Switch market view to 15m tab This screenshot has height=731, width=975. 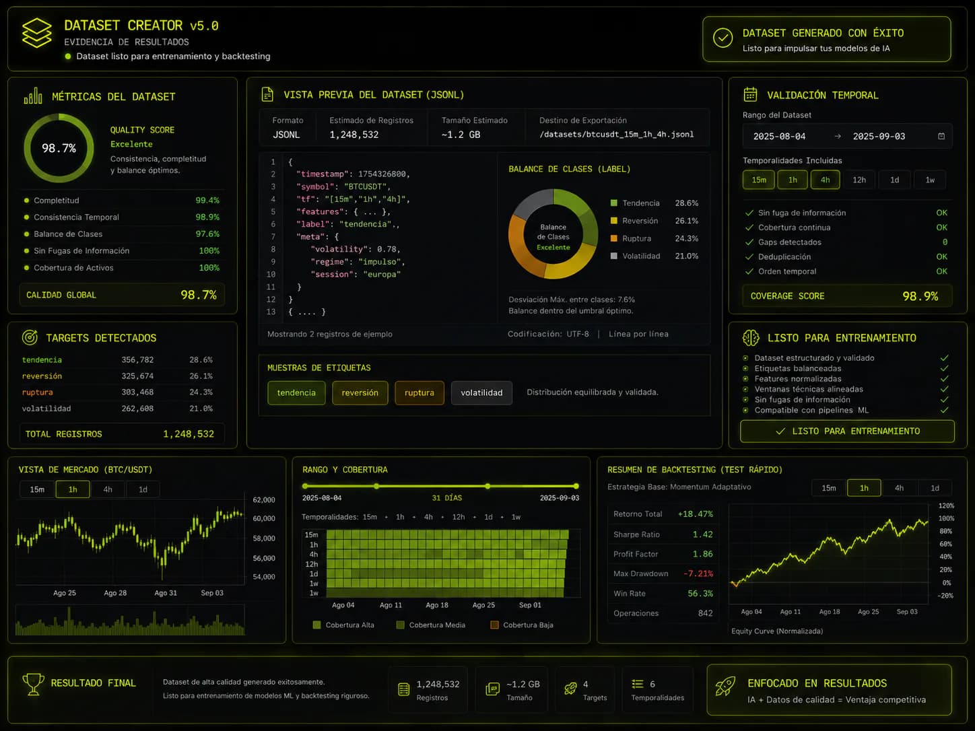37,489
